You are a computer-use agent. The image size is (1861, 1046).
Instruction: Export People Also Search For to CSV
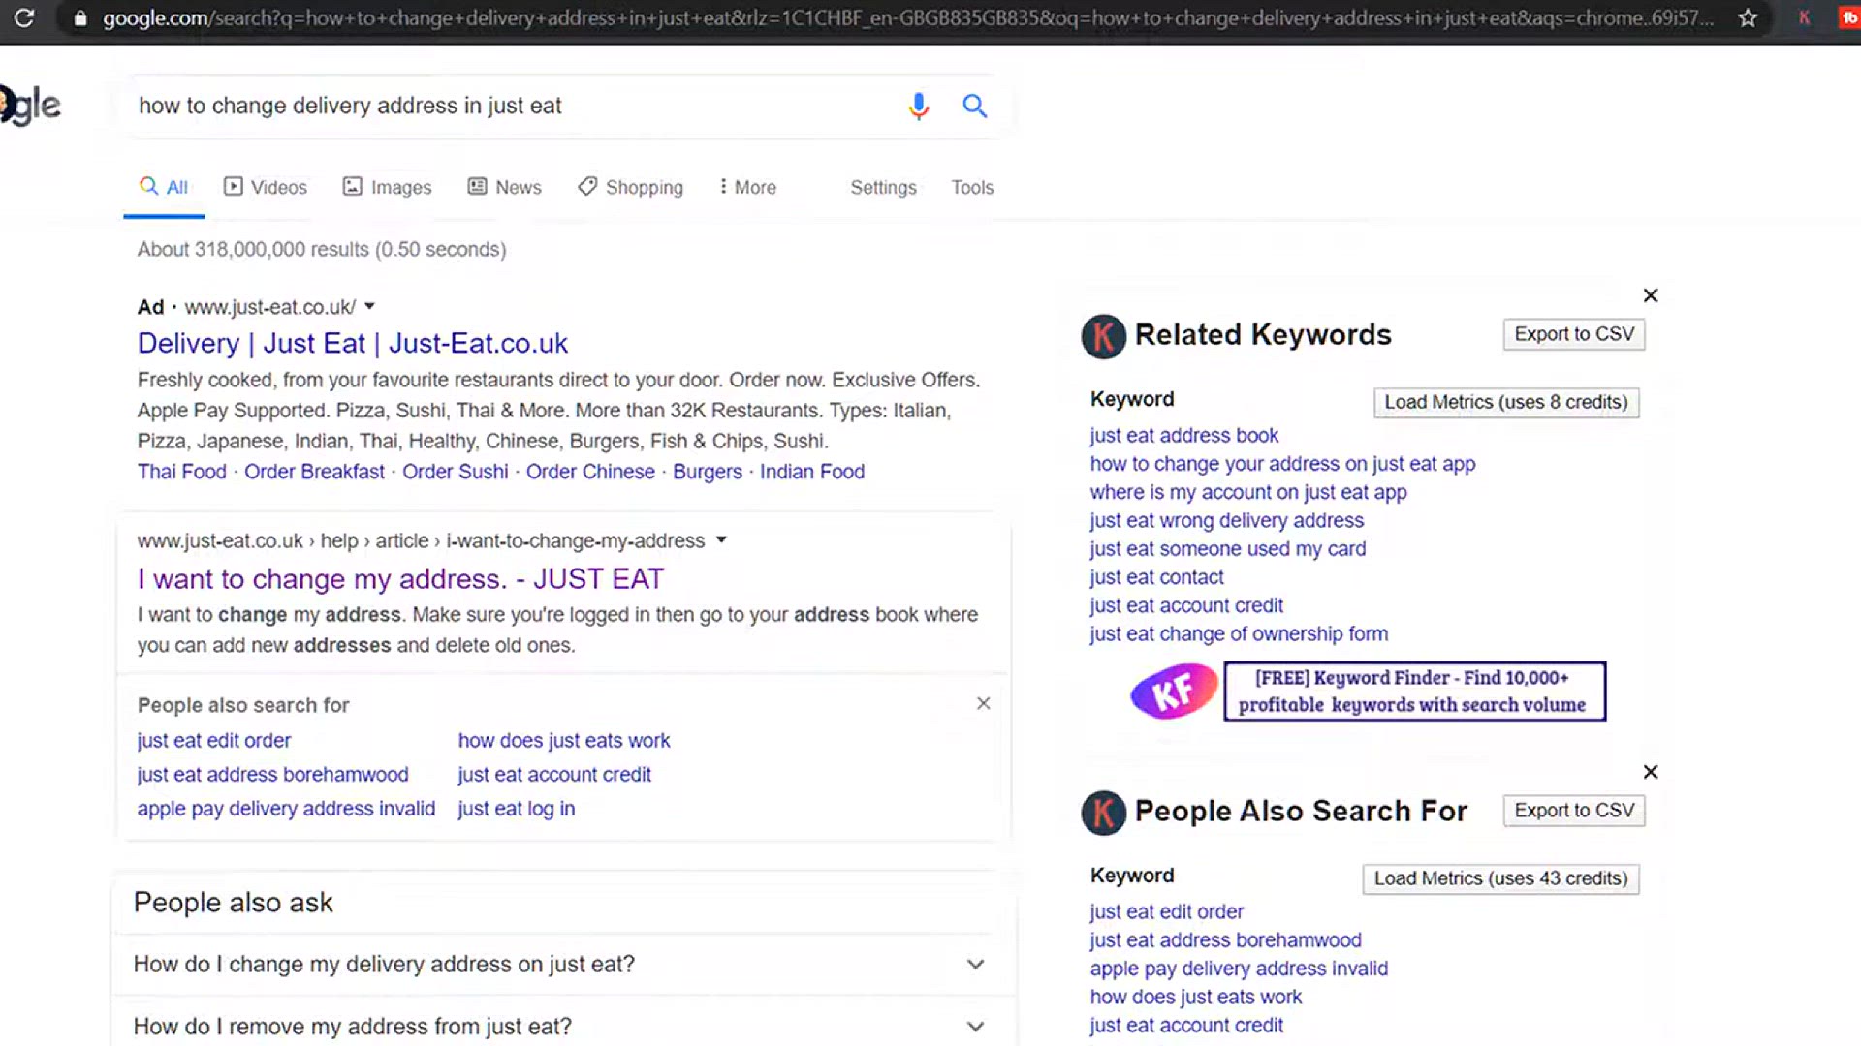(x=1574, y=811)
